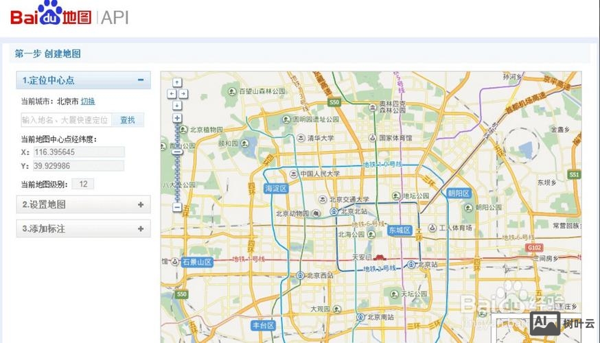Pan the map left with the arrow
The height and width of the screenshot is (343, 600).
point(172,94)
